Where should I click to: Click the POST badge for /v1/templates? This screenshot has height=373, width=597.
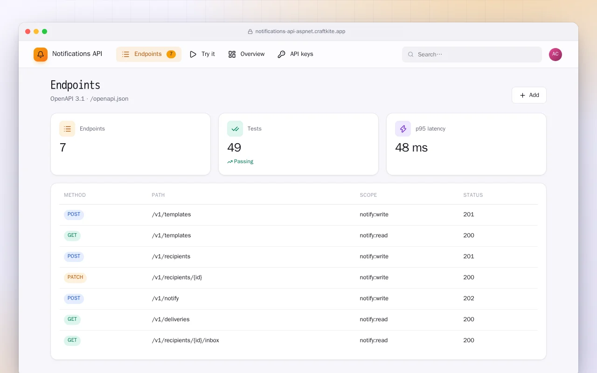(74, 214)
